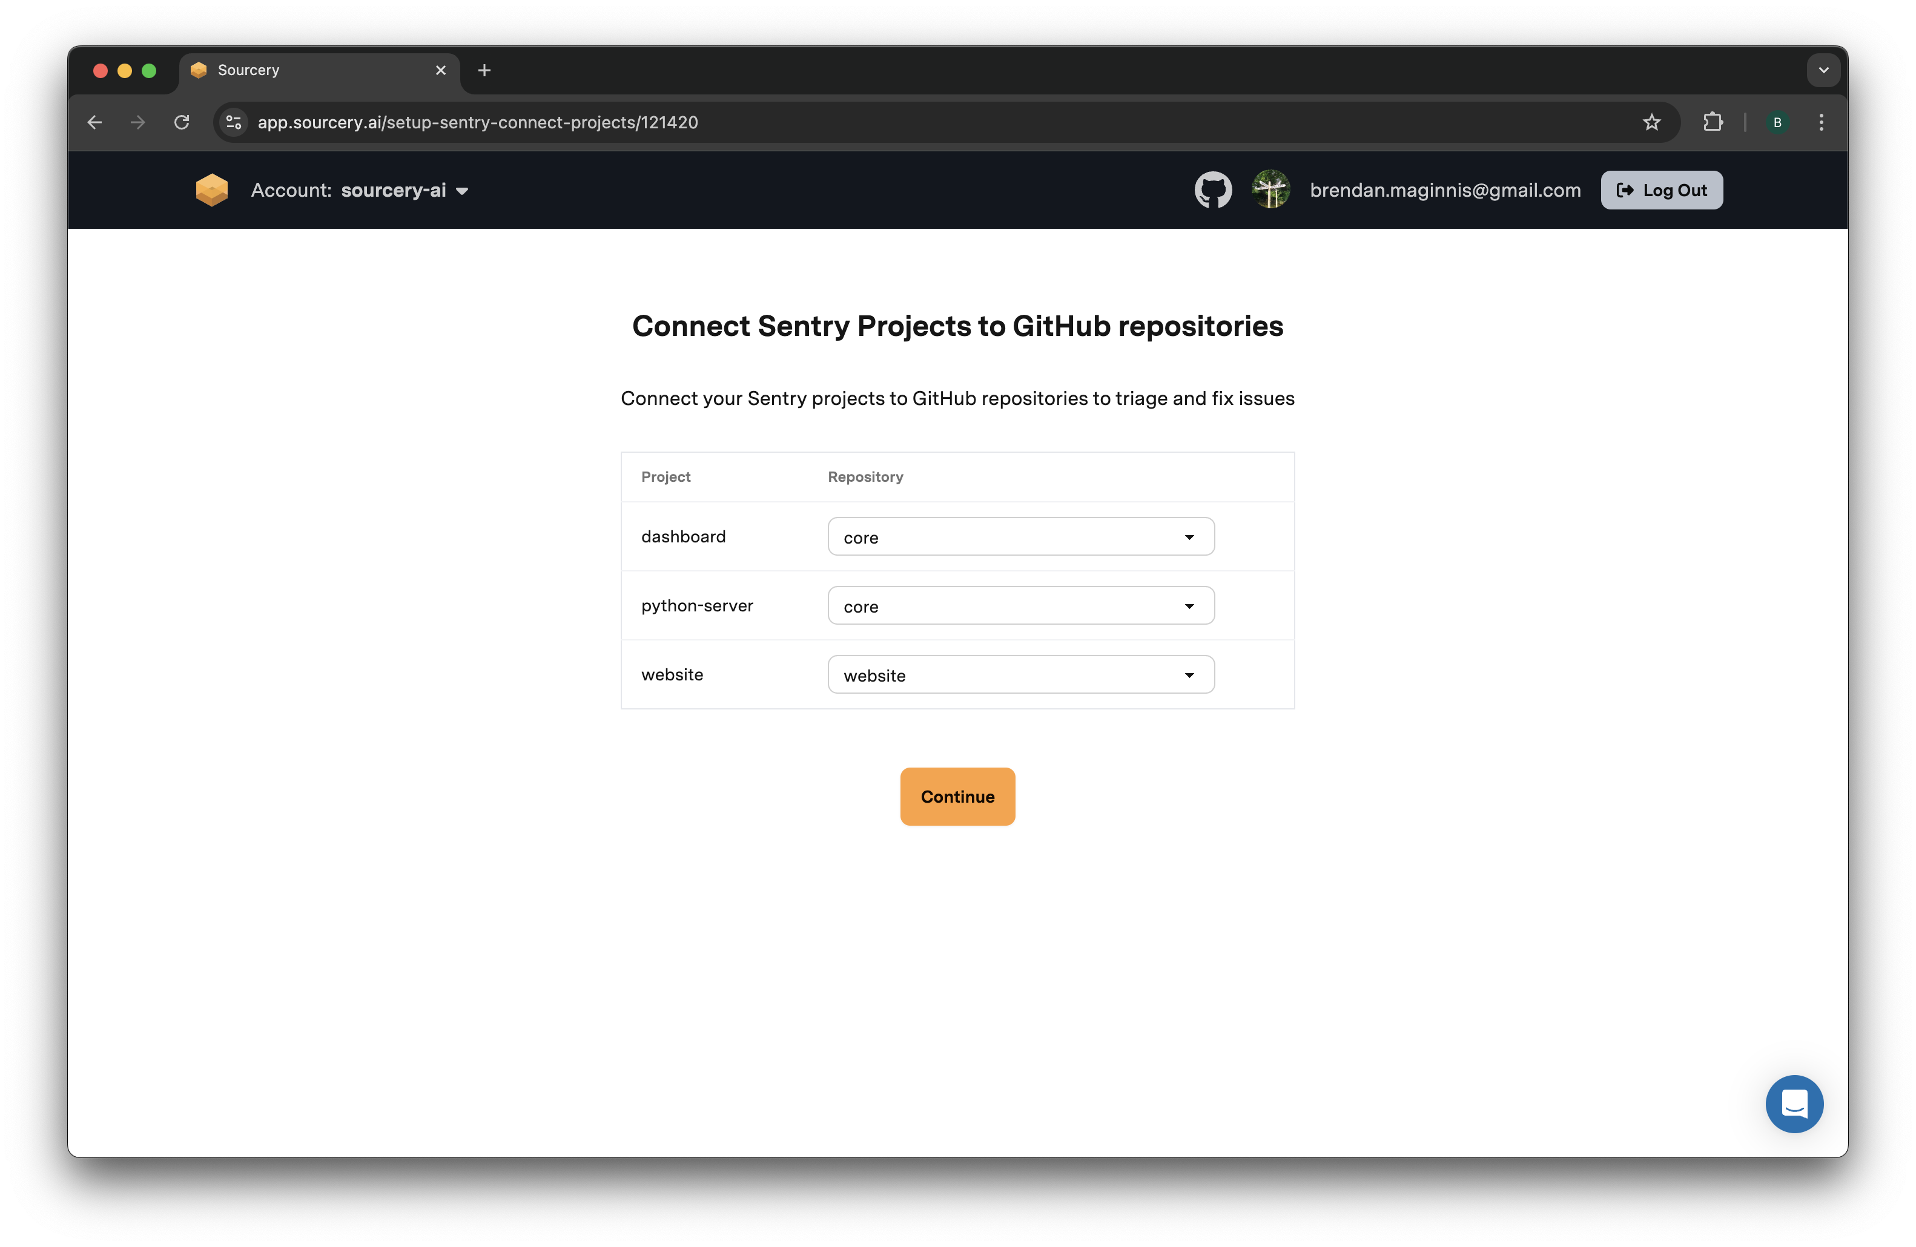The image size is (1916, 1247).
Task: Open a new browser tab
Action: click(484, 71)
